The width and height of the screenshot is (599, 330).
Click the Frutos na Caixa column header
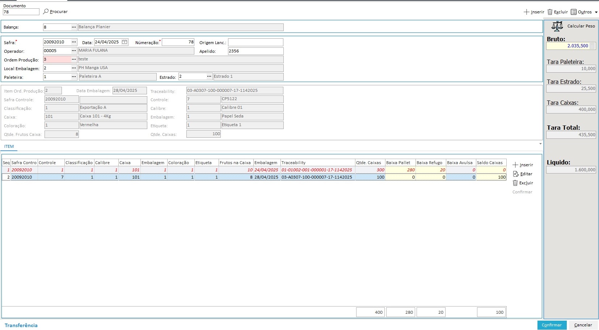(236, 163)
